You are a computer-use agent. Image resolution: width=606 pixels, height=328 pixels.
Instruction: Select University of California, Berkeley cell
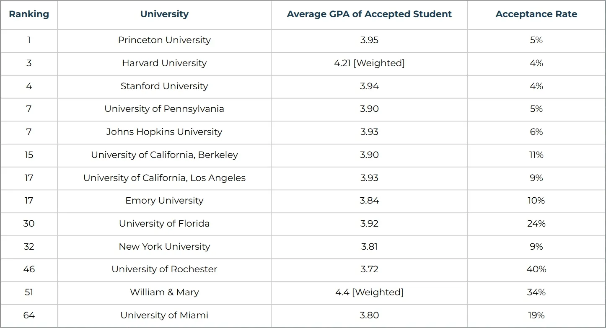point(164,155)
